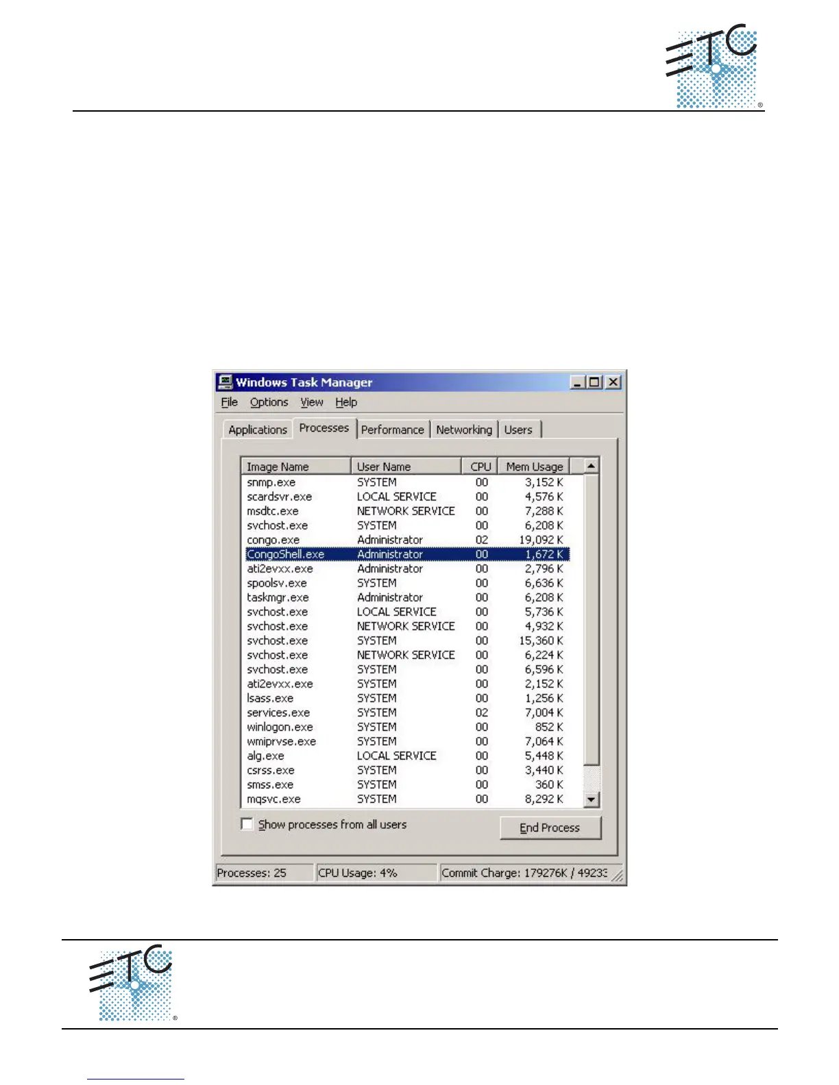Select ati2evxx.exe run by SYSTEM
The width and height of the screenshot is (839, 1085).
tap(406, 684)
